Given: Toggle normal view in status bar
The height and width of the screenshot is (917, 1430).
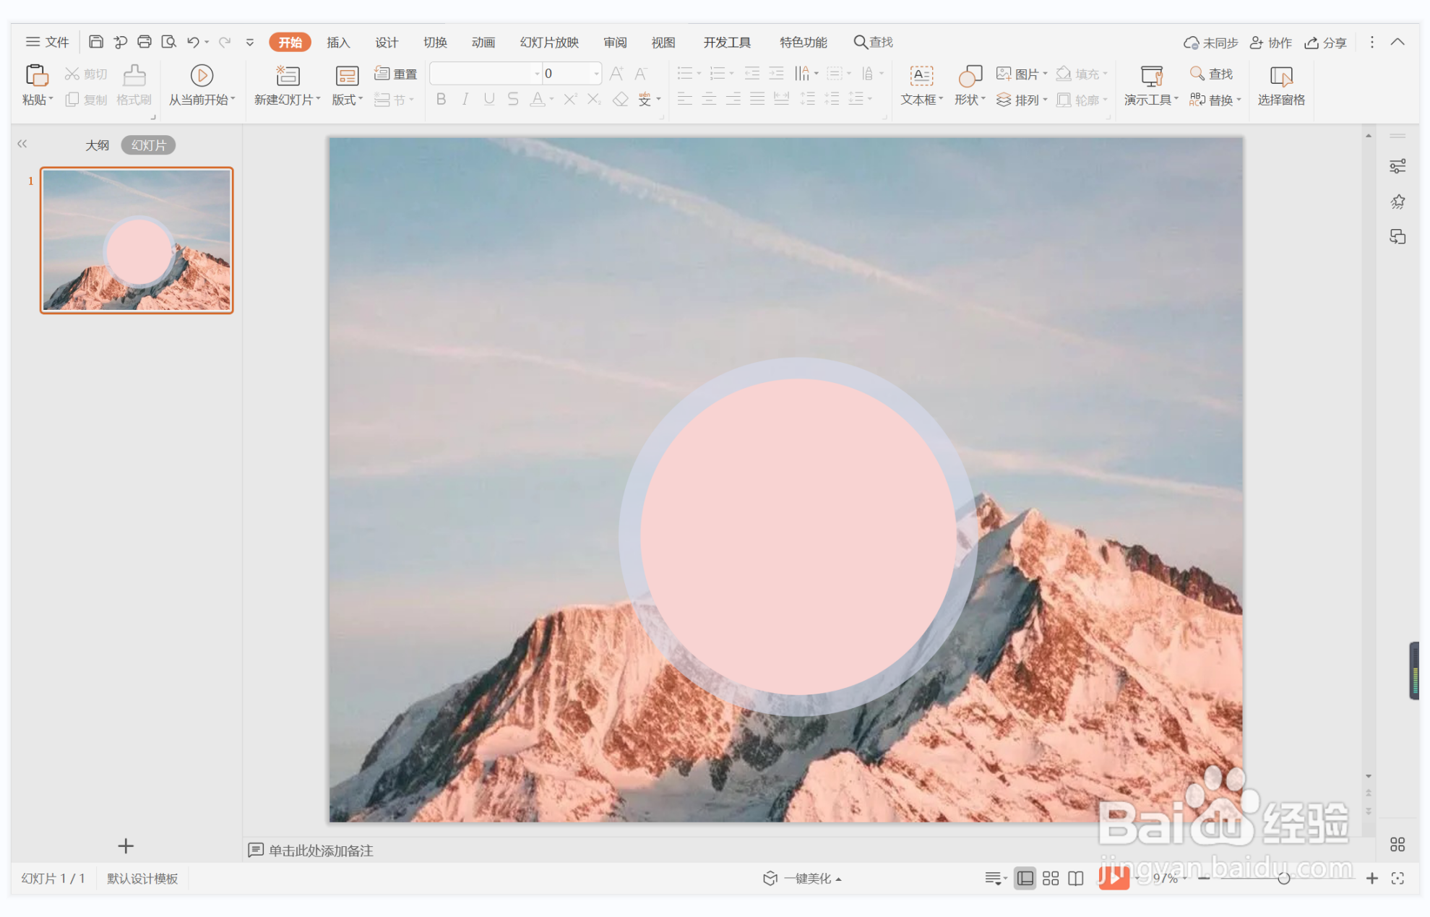Looking at the screenshot, I should click(1025, 878).
